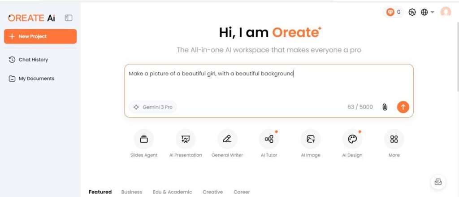Create a New Project
The height and width of the screenshot is (197, 459).
tap(40, 36)
